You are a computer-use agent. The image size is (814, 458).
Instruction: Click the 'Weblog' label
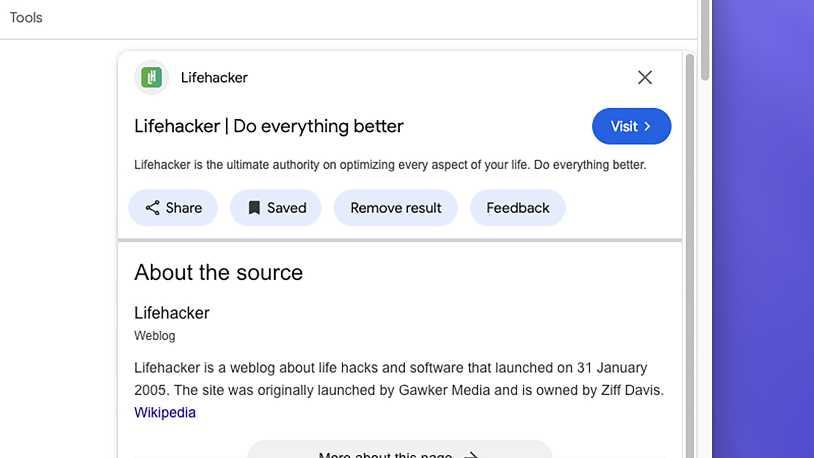coord(155,336)
